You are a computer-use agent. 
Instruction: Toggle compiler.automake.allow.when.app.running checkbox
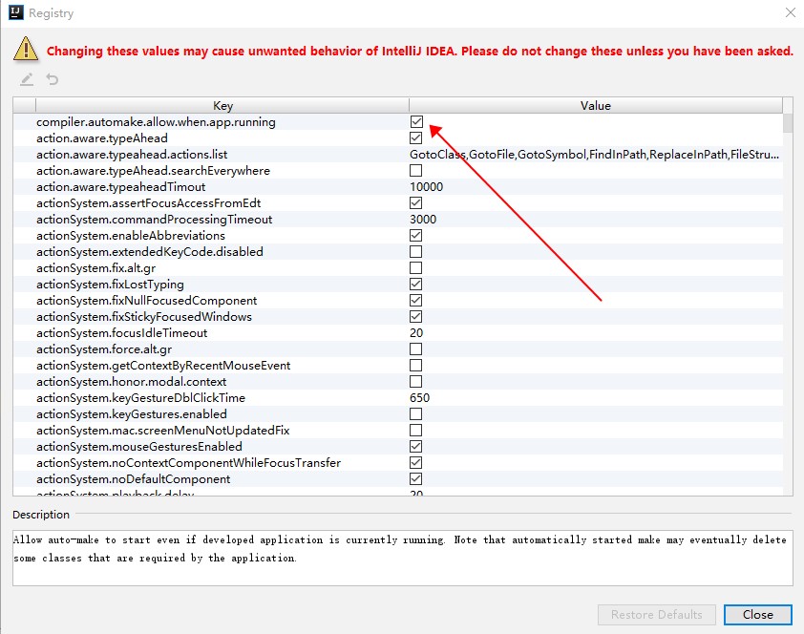click(x=416, y=122)
